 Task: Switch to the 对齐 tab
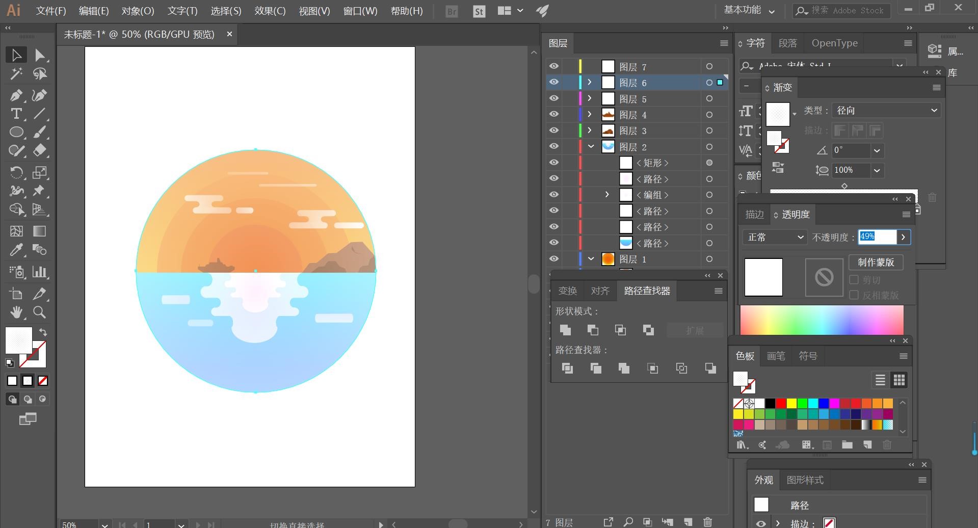pos(600,291)
